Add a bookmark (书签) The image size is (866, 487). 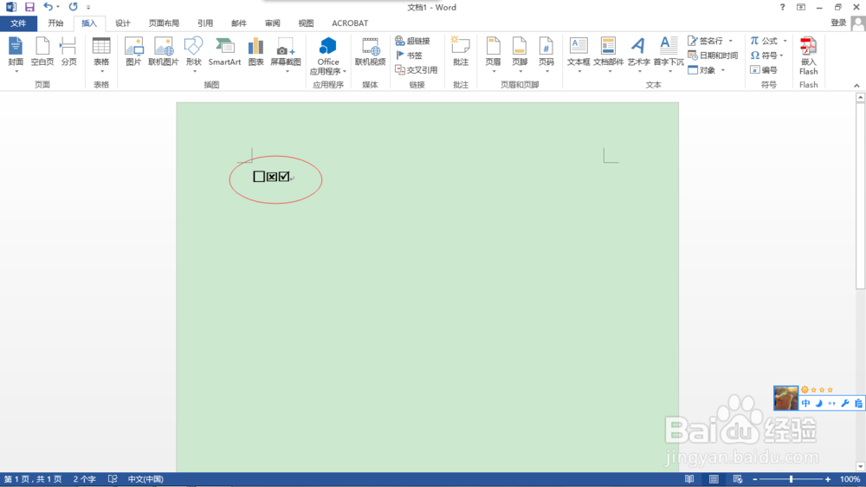(410, 55)
